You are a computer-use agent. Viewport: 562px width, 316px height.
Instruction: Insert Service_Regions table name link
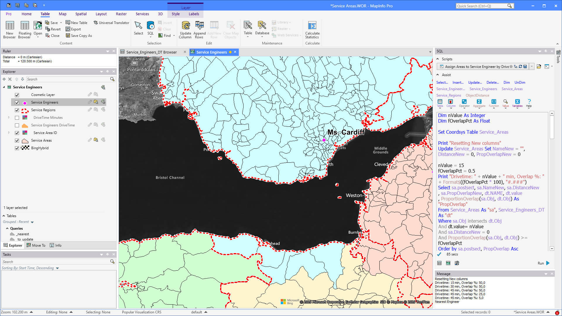pyautogui.click(x=448, y=95)
